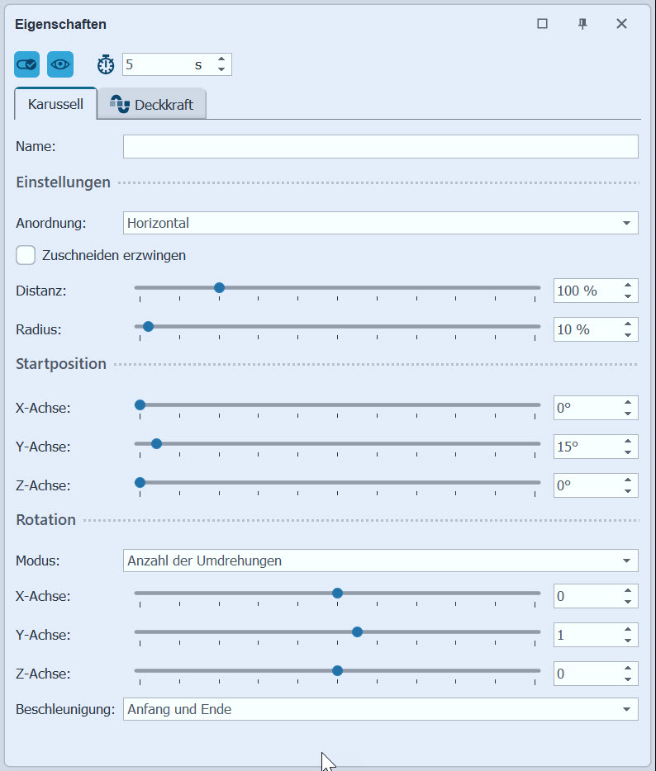The width and height of the screenshot is (656, 771).
Task: Click the Deckkraft tab curve icon
Action: click(x=120, y=105)
